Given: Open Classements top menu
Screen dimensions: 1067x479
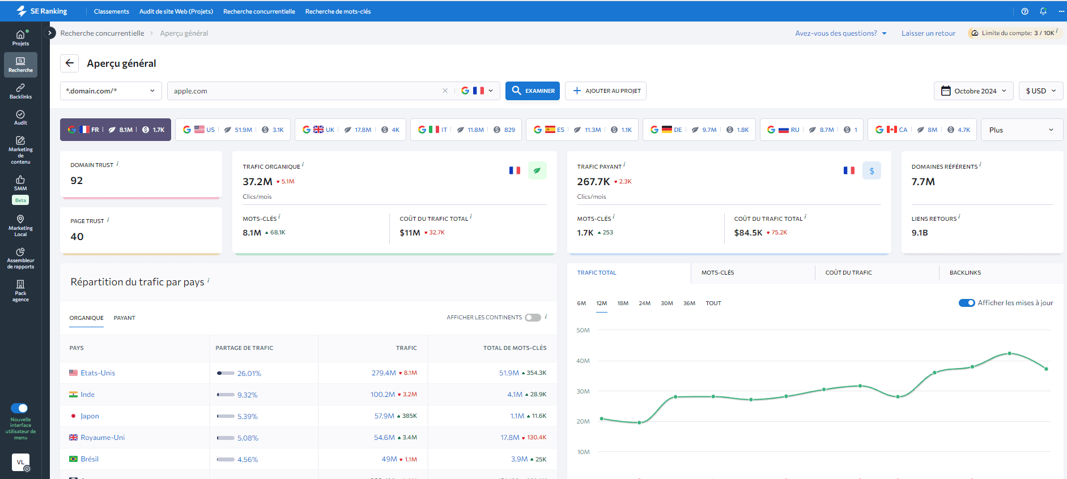Looking at the screenshot, I should tap(112, 11).
